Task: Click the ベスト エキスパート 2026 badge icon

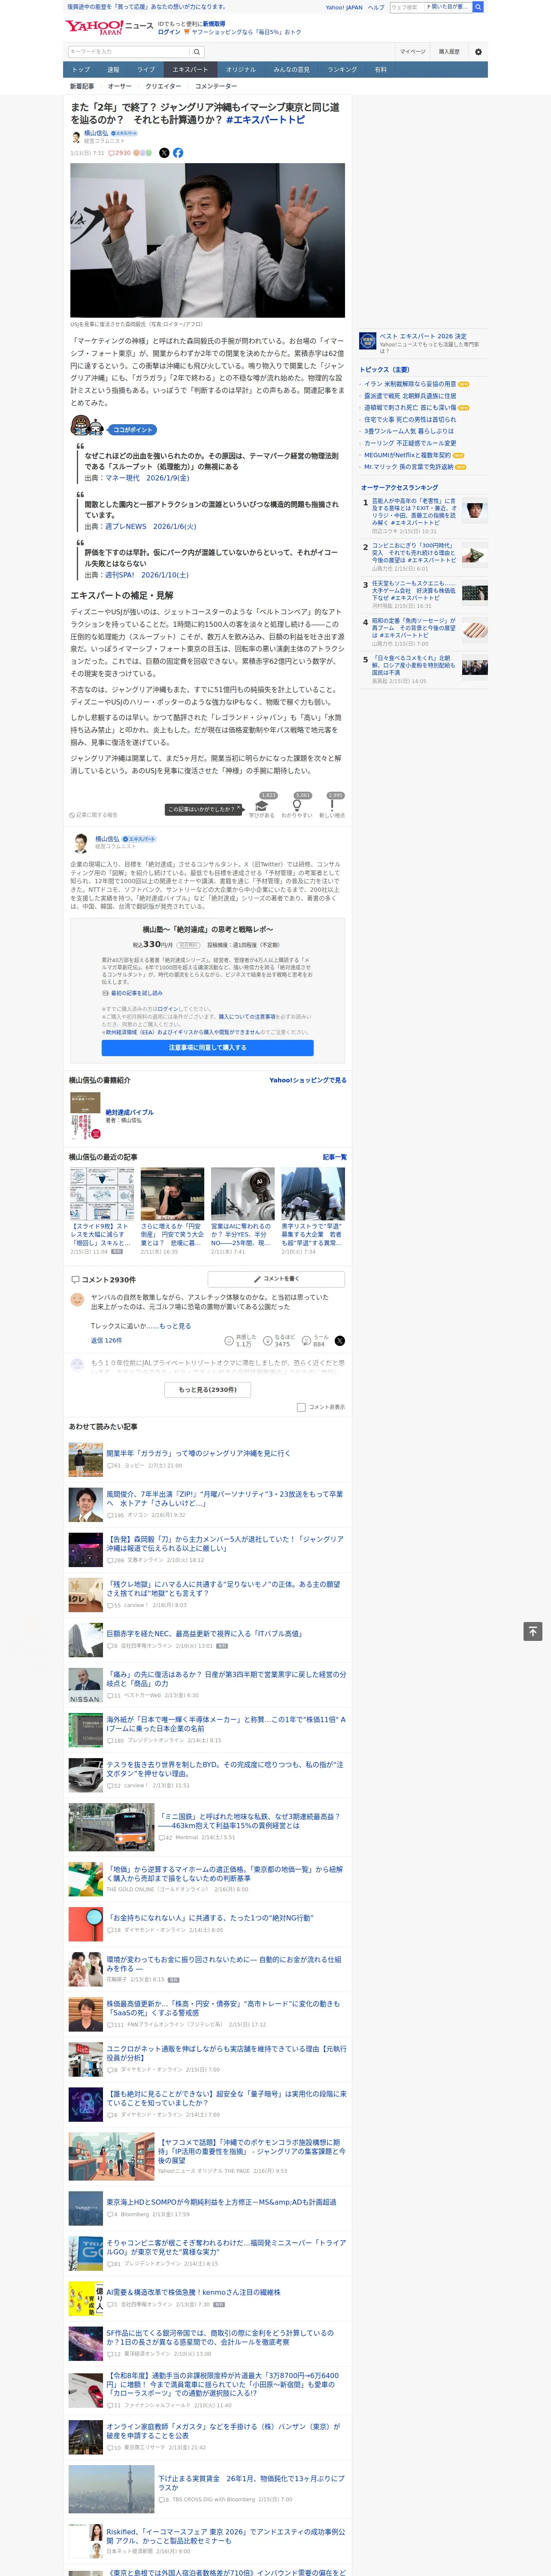Action: click(x=368, y=341)
